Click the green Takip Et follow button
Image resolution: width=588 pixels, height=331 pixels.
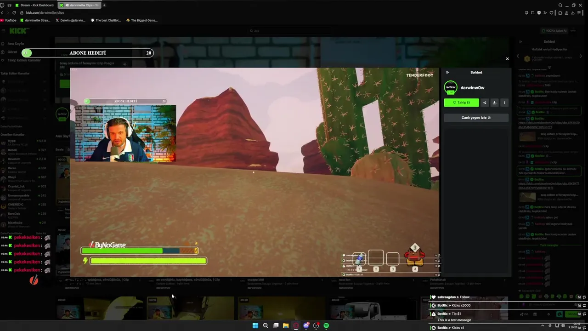click(x=461, y=103)
